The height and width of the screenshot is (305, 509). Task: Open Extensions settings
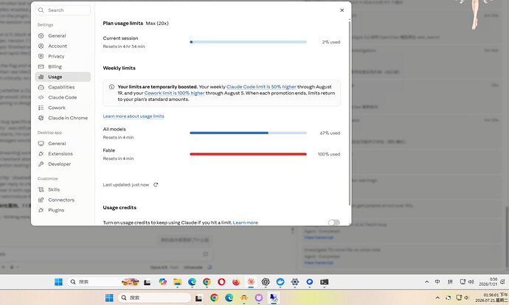tap(63, 154)
